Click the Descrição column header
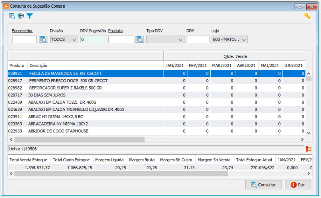This screenshot has height=198, width=321. tap(95, 66)
